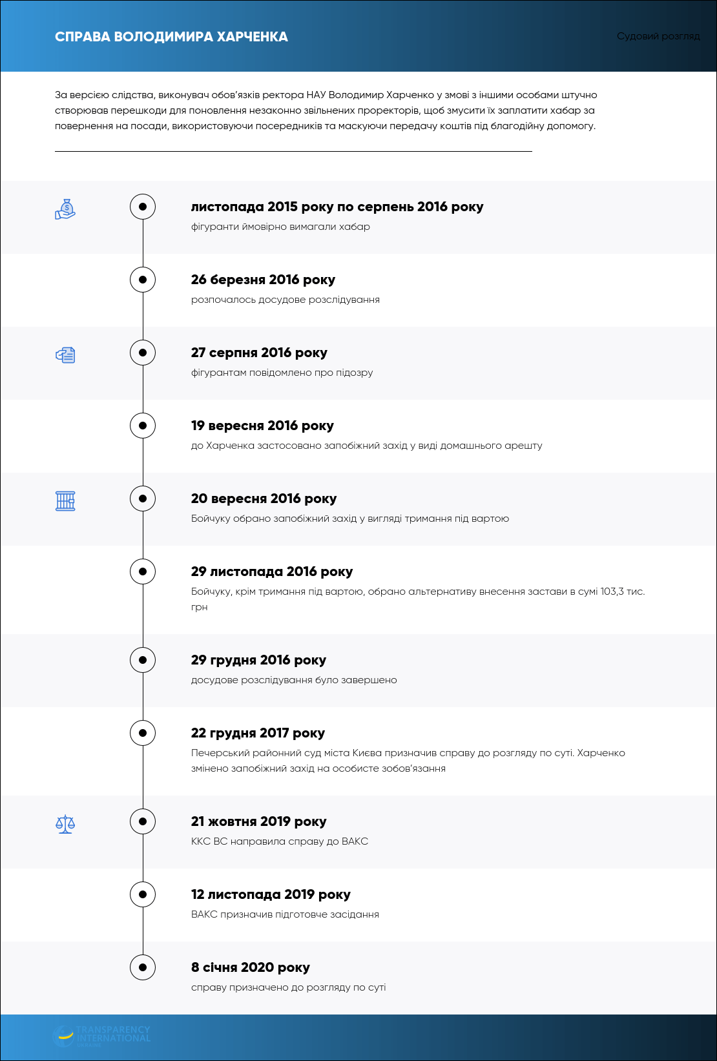
Task: Select the timeline marker for 12 листопада 2019 року
Action: coord(143,894)
